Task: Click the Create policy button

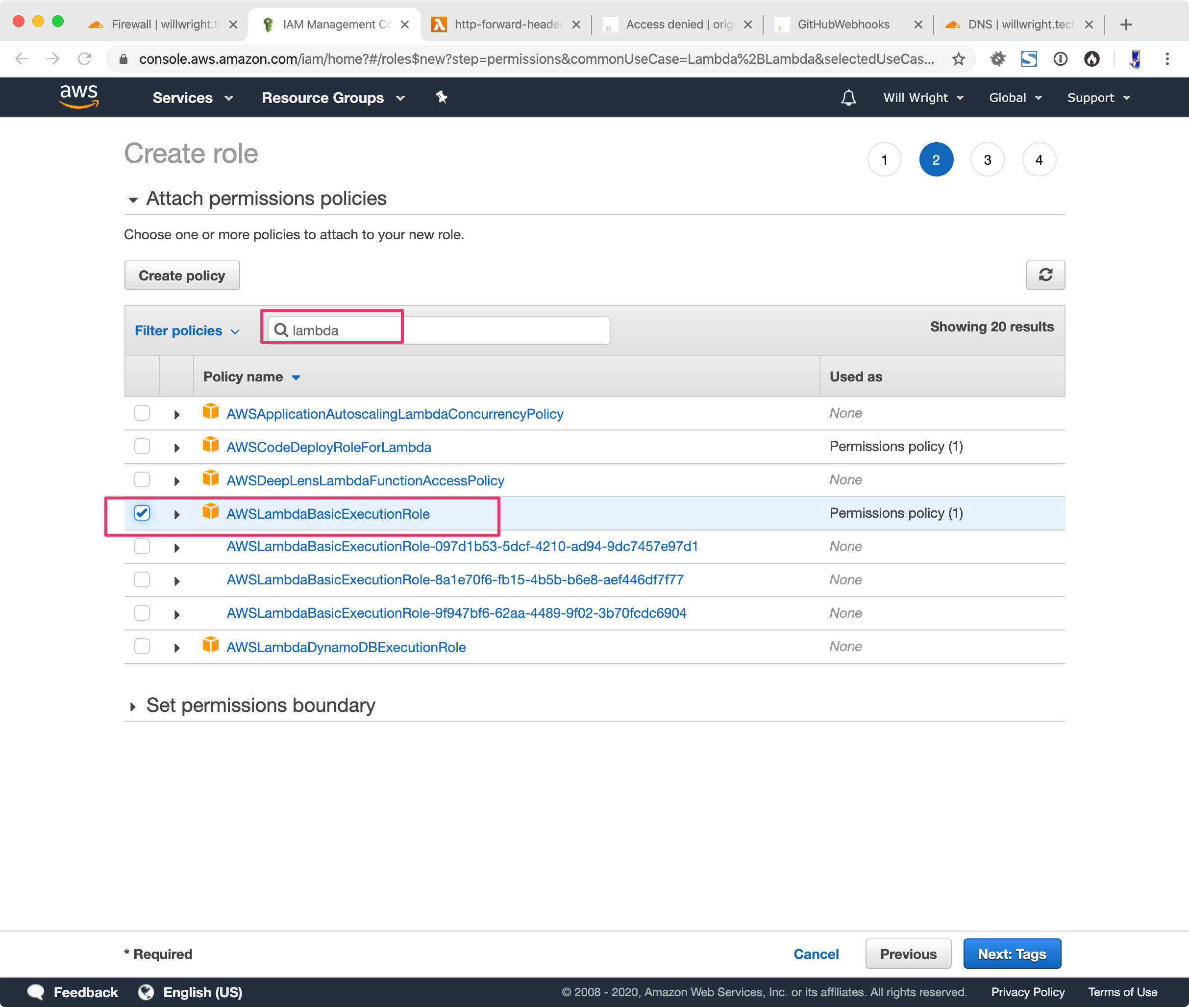Action: [181, 276]
